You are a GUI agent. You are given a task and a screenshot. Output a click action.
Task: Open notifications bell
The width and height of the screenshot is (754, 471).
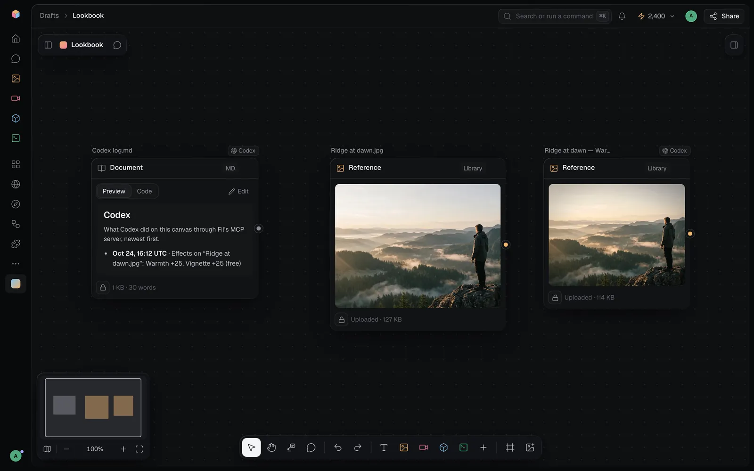[x=622, y=16]
